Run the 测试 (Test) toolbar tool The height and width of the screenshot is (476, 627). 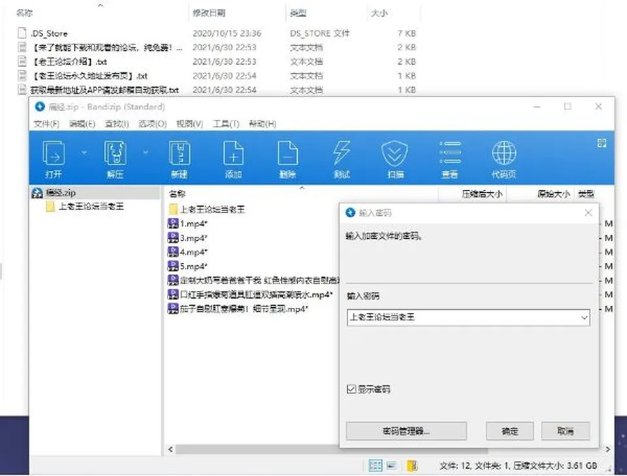(342, 153)
